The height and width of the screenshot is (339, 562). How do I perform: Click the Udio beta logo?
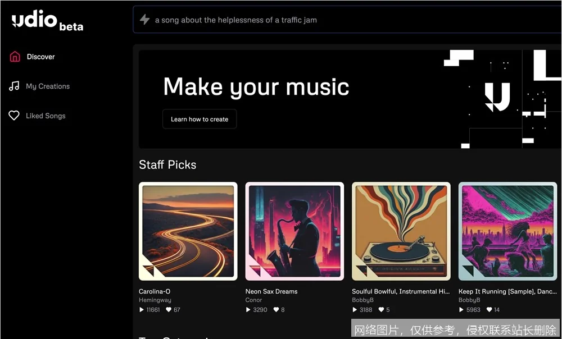[47, 21]
